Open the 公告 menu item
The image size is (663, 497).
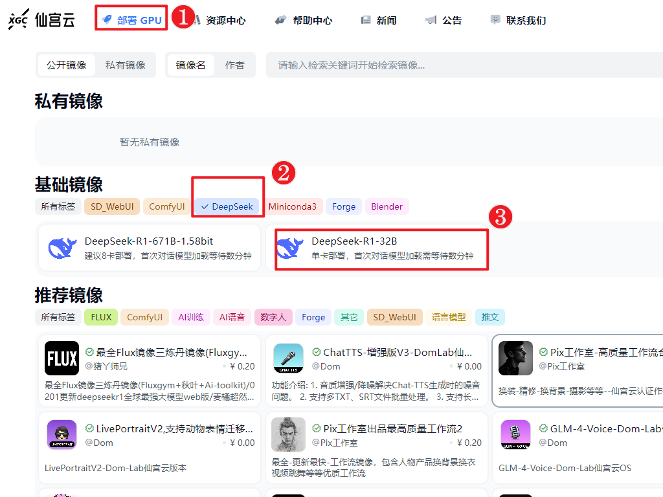(x=452, y=20)
